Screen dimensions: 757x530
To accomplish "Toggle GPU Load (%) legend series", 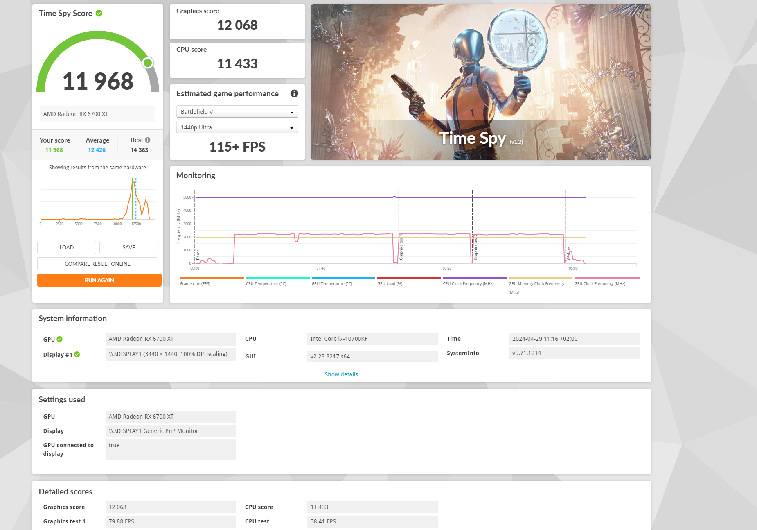I will pos(409,281).
